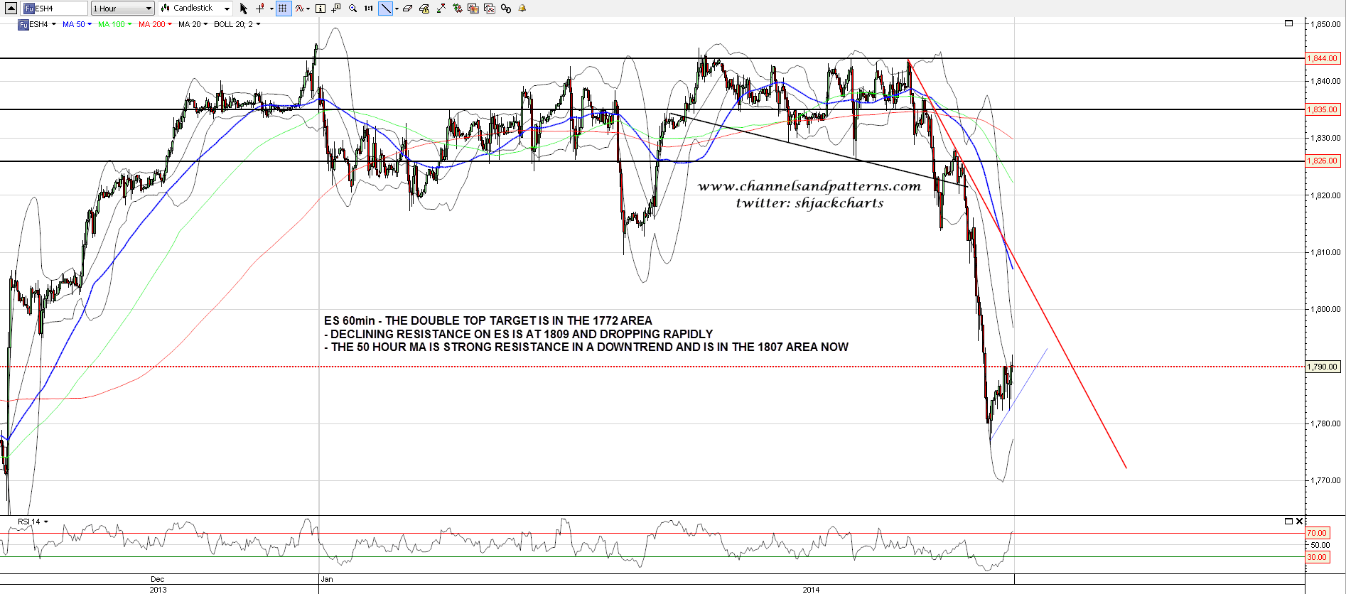Click the 1,844.00 price level marker
Viewport: 1346px width, 594px height.
pos(1322,58)
